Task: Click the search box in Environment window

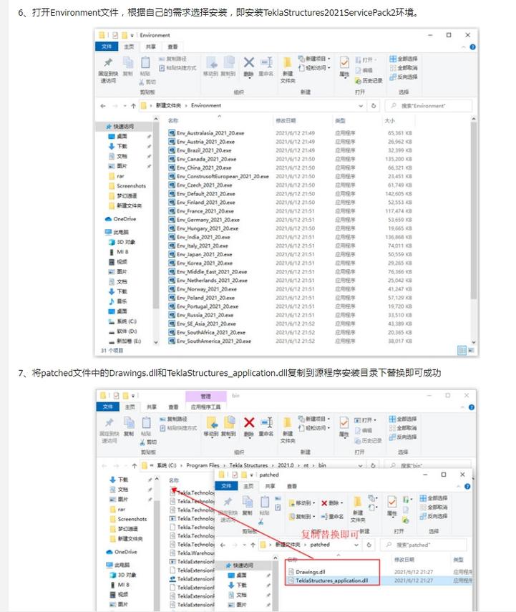Action: click(x=429, y=106)
